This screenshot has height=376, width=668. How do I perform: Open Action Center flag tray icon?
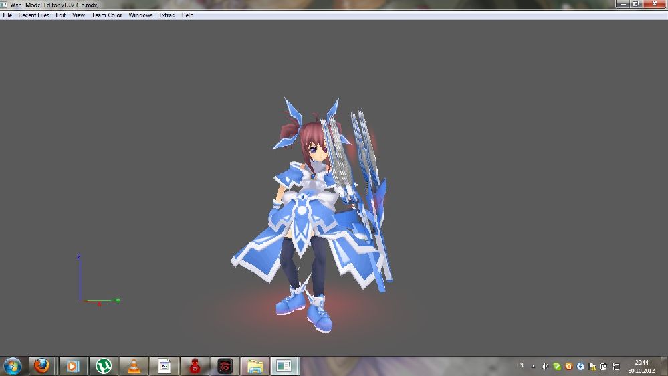592,366
